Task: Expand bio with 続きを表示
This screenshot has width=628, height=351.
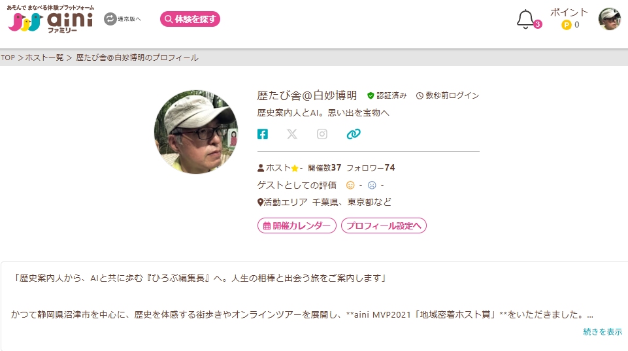Action: pos(603,332)
